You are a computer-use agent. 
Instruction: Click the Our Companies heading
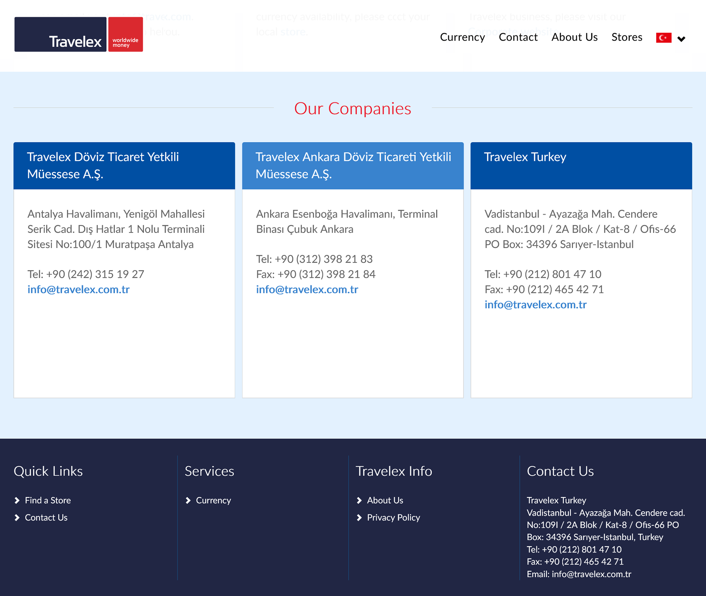coord(353,108)
